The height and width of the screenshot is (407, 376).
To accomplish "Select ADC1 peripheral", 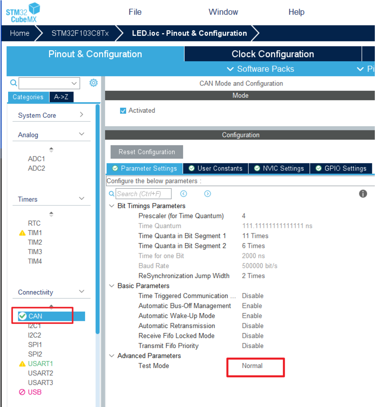I will click(36, 159).
